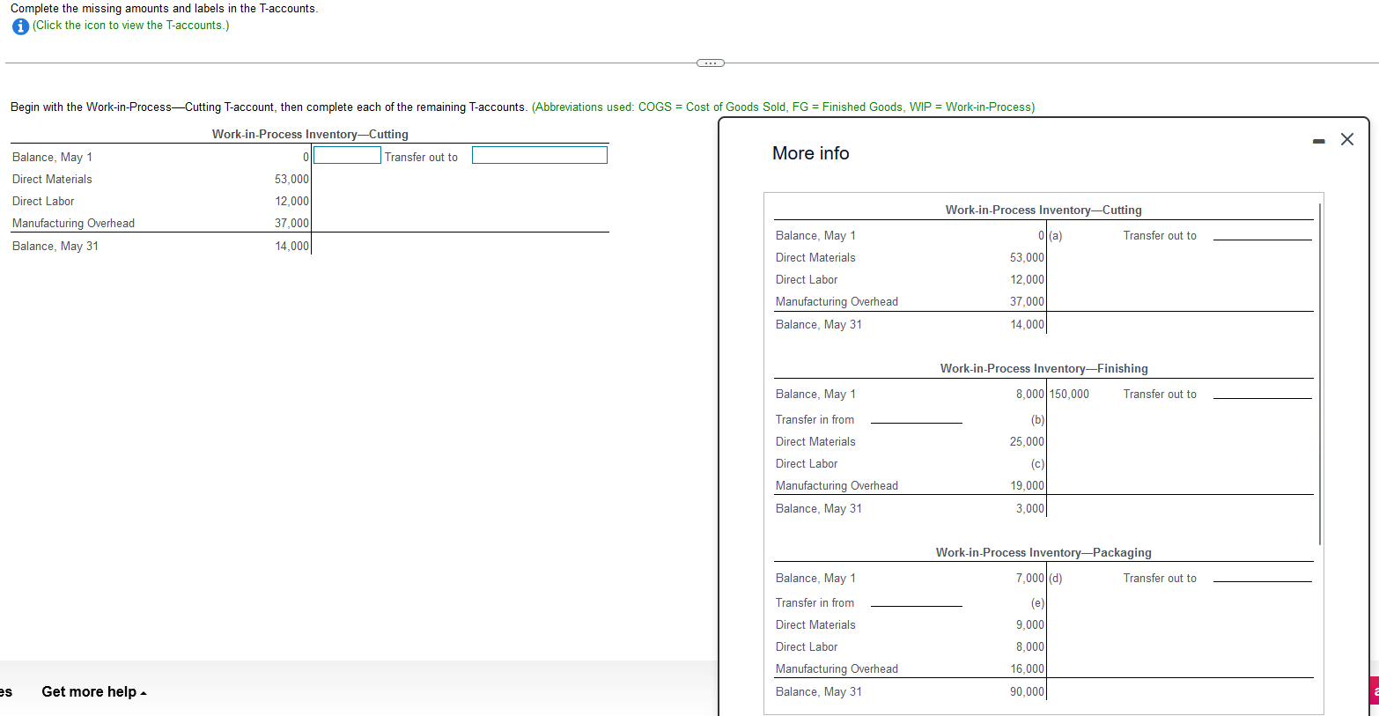Click "Transfer out to" in the Packaging account
The width and height of the screenshot is (1379, 716).
[1160, 579]
